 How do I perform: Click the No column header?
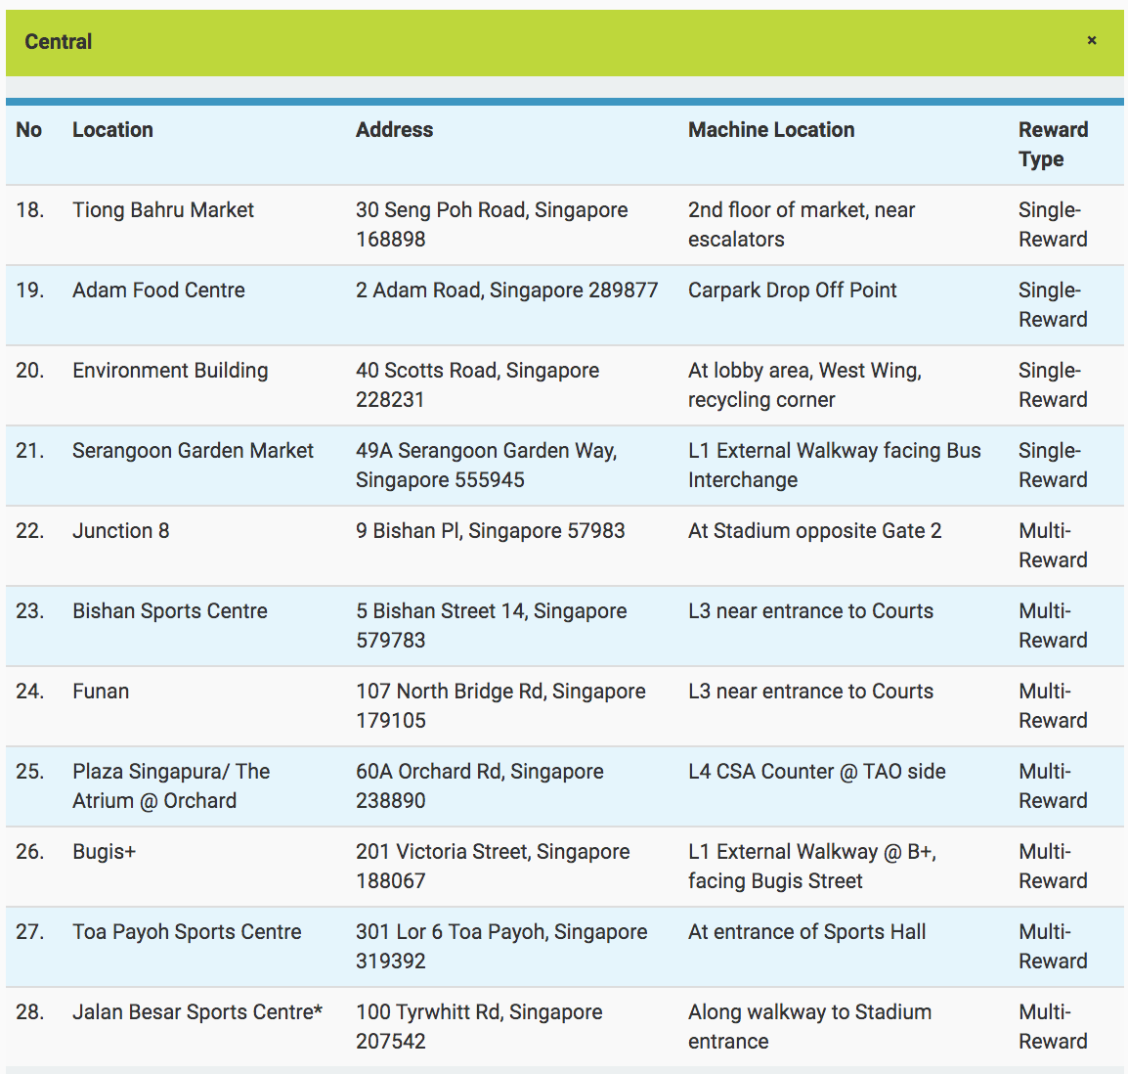28,129
